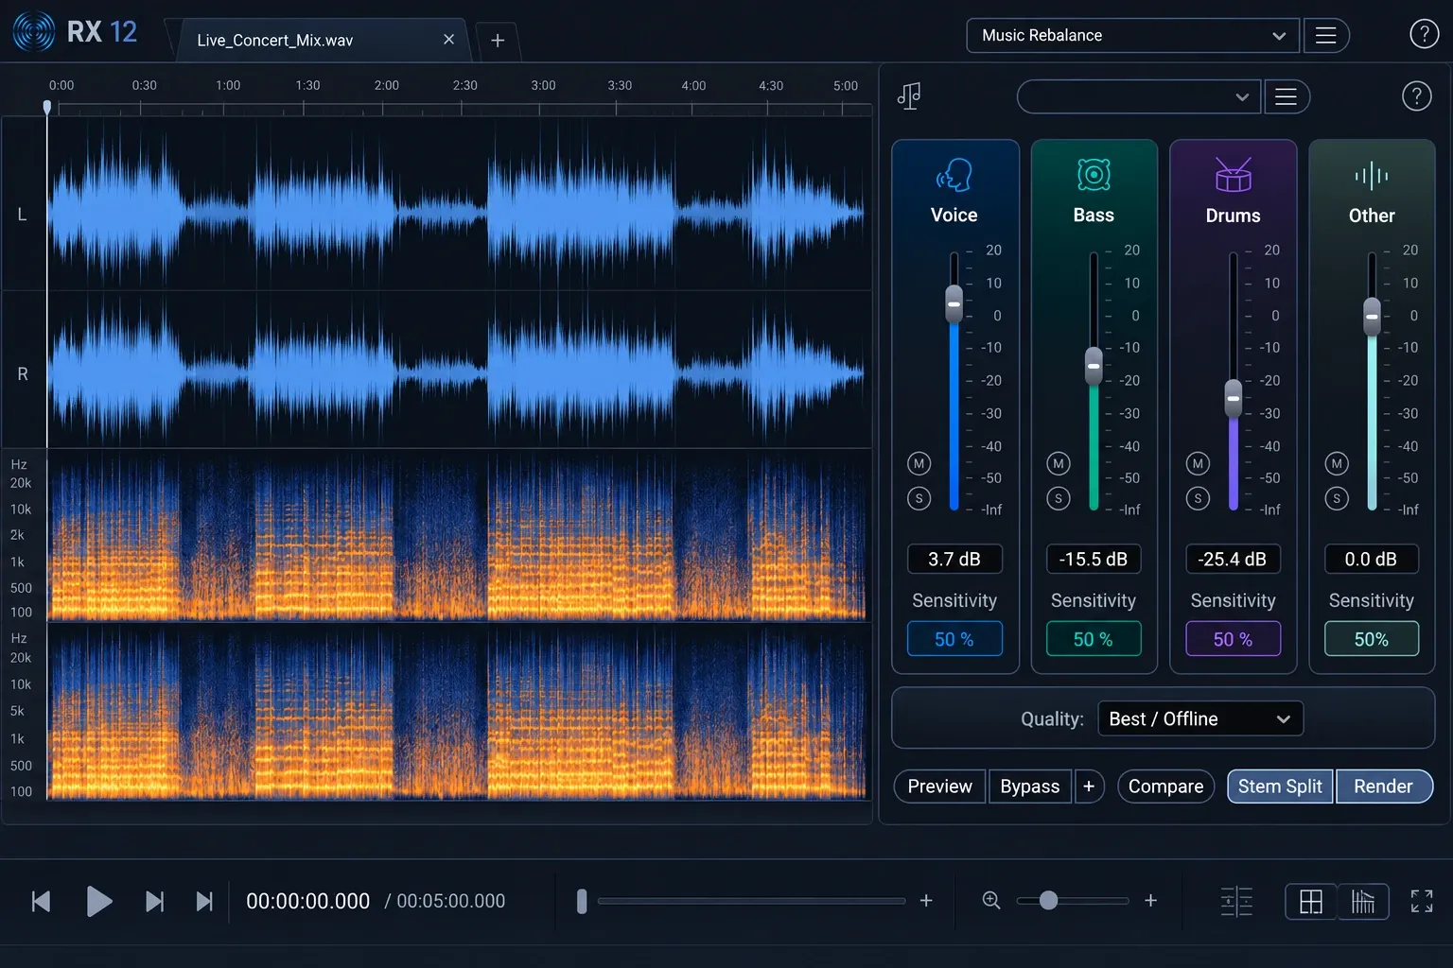This screenshot has width=1453, height=968.
Task: Expand the empty preset dropdown
Action: [1139, 96]
